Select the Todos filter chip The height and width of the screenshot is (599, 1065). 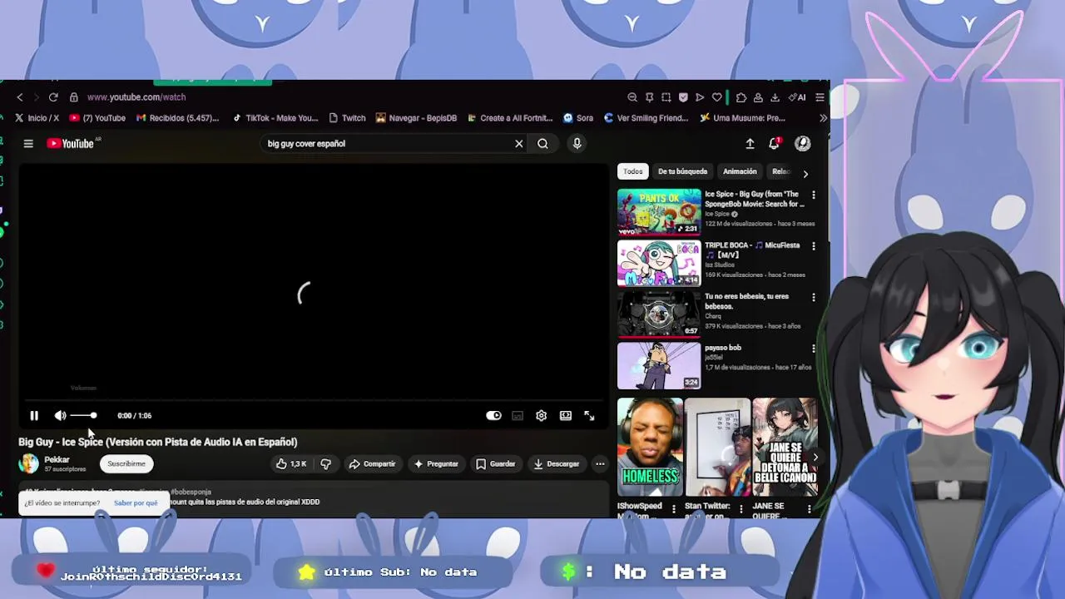coord(633,171)
